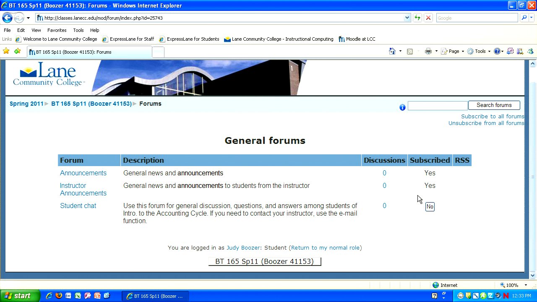The height and width of the screenshot is (302, 537).
Task: Expand the address bar URL dropdown
Action: click(407, 18)
